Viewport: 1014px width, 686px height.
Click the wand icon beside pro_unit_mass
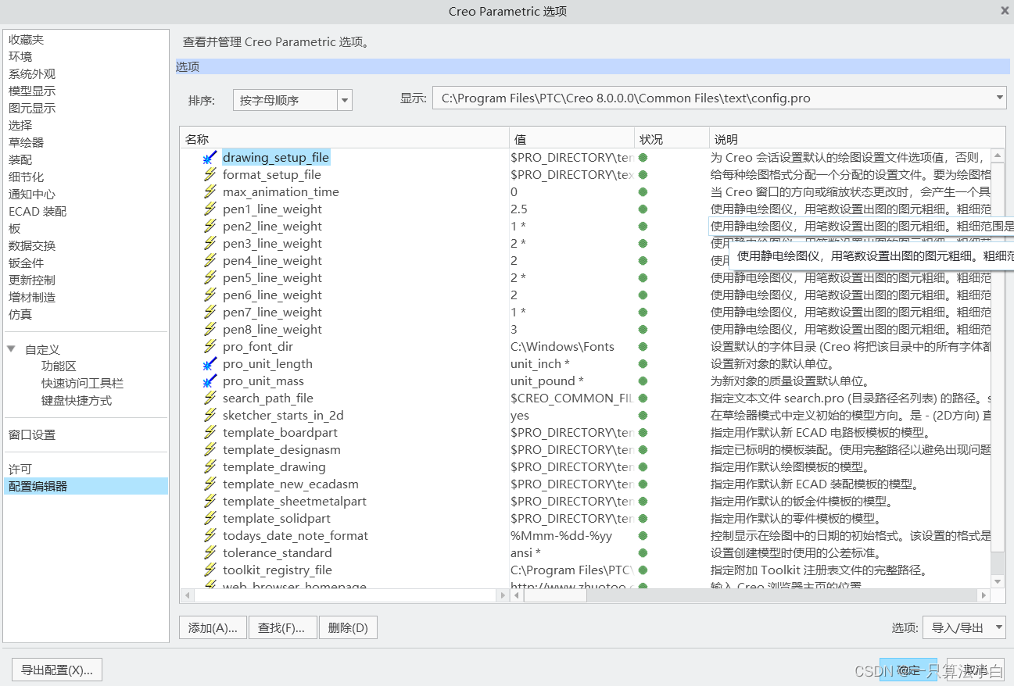click(x=210, y=381)
